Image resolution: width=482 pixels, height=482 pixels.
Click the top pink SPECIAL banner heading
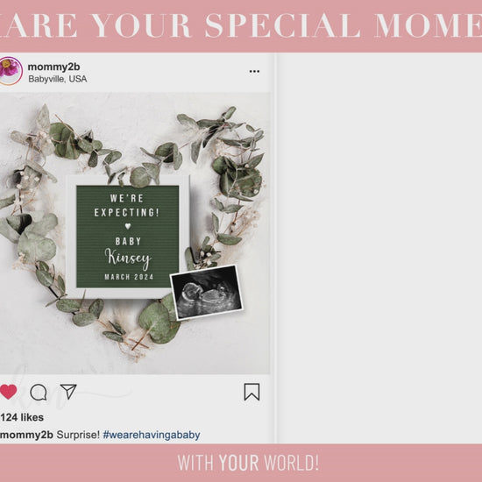(x=241, y=25)
